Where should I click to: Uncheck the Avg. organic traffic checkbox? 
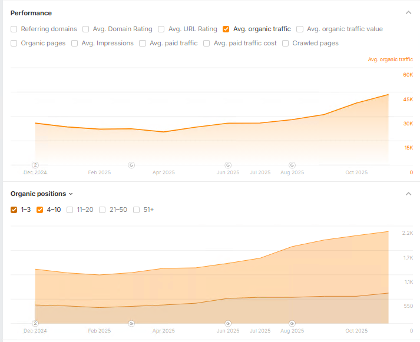226,29
